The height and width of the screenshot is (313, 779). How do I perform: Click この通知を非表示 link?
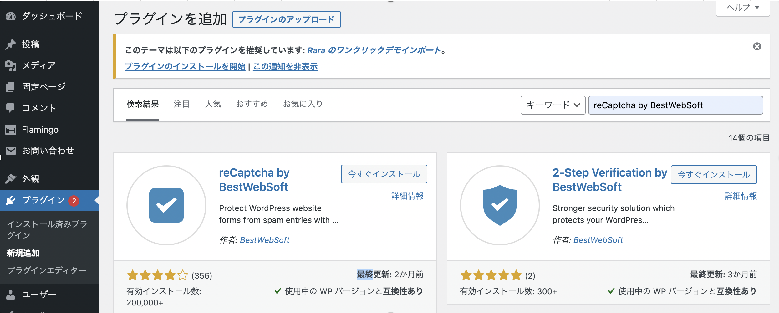click(285, 66)
